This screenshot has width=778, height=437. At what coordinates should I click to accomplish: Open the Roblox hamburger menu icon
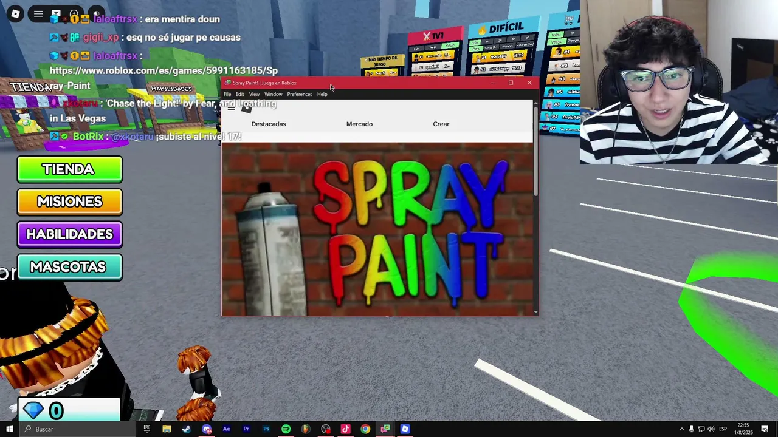pyautogui.click(x=38, y=13)
